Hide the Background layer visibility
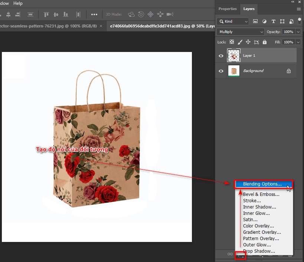The width and height of the screenshot is (304, 262). point(221,71)
